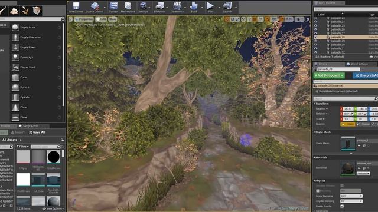
Task: Toggle visibility eye for palisade_31
Action: 315,48
